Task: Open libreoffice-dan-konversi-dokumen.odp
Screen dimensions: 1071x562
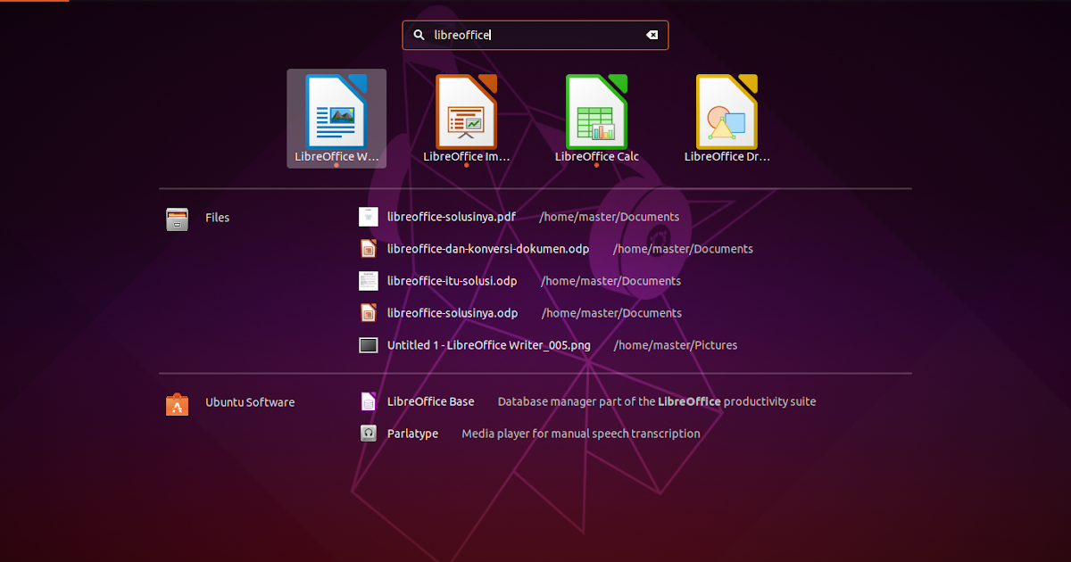Action: coord(487,249)
